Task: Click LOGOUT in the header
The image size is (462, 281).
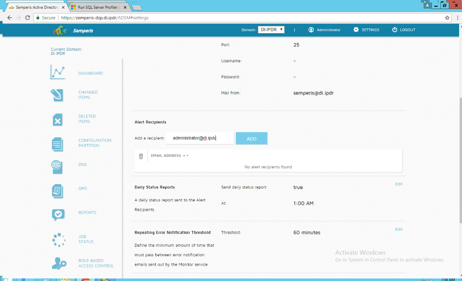Action: coord(404,30)
